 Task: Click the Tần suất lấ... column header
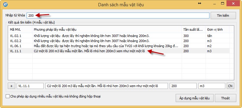194,30
